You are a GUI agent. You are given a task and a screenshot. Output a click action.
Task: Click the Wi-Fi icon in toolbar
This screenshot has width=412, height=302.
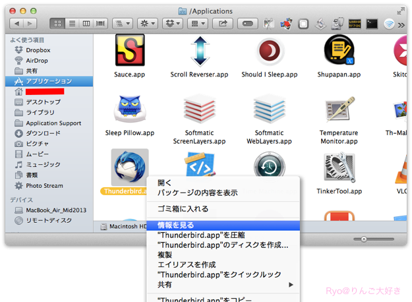[389, 24]
